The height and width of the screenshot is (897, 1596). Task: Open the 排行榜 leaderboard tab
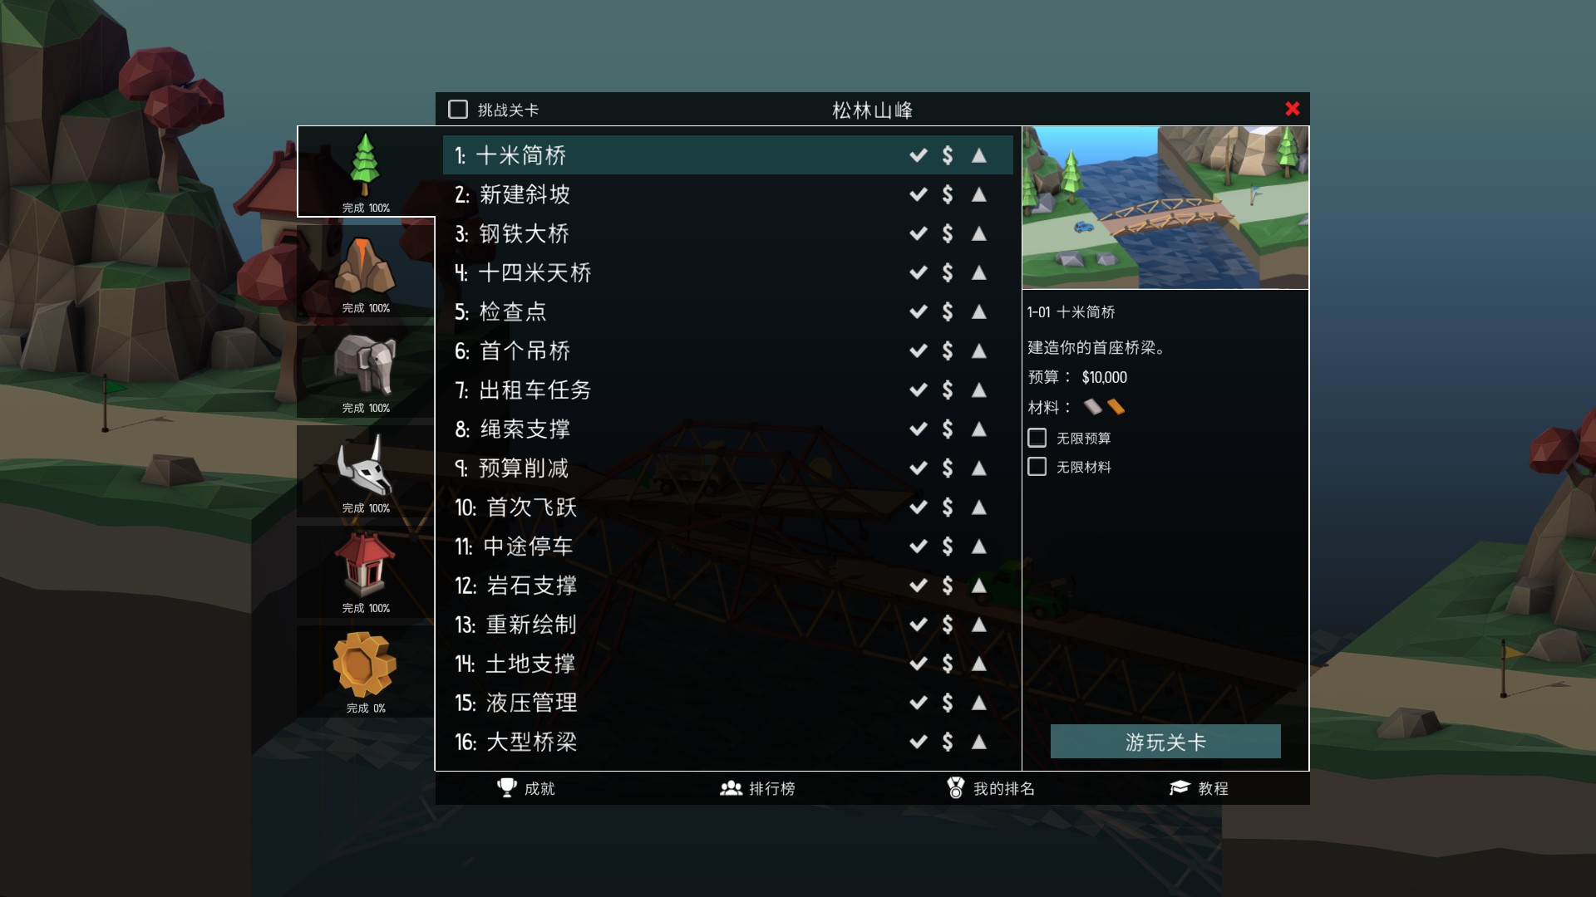click(757, 788)
